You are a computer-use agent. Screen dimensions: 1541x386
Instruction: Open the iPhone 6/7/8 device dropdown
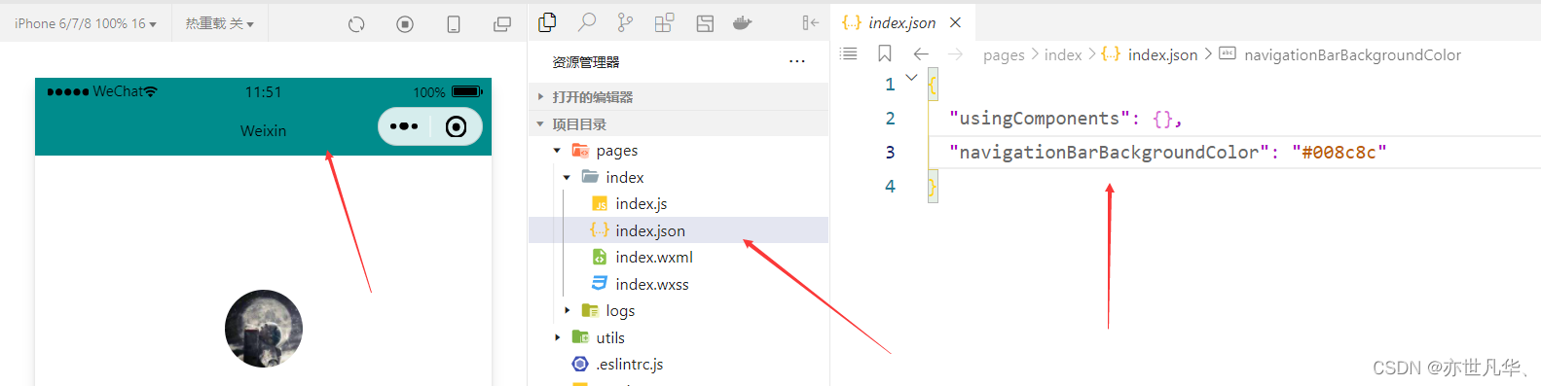(x=86, y=23)
